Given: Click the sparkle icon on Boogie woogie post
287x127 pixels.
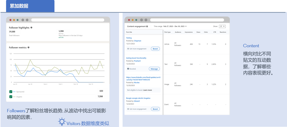Looking at the screenshot, I should click(128, 109).
